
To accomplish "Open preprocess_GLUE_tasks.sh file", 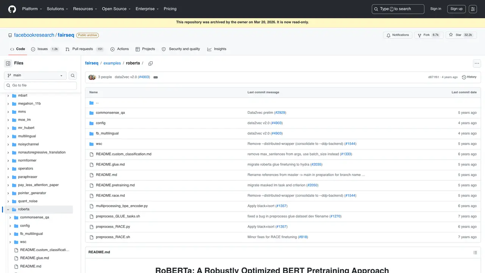I will [118, 217].
